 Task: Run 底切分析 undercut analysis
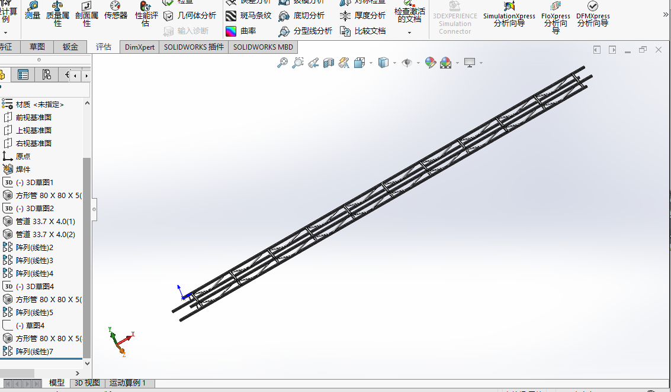301,16
